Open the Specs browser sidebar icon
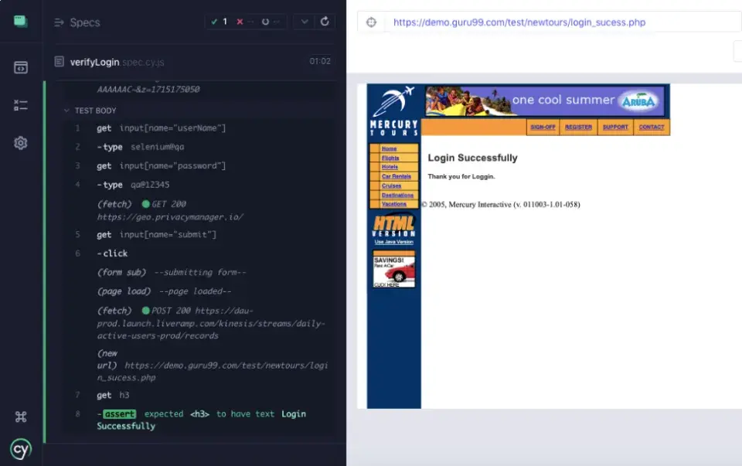Image resolution: width=742 pixels, height=466 pixels. (20, 68)
